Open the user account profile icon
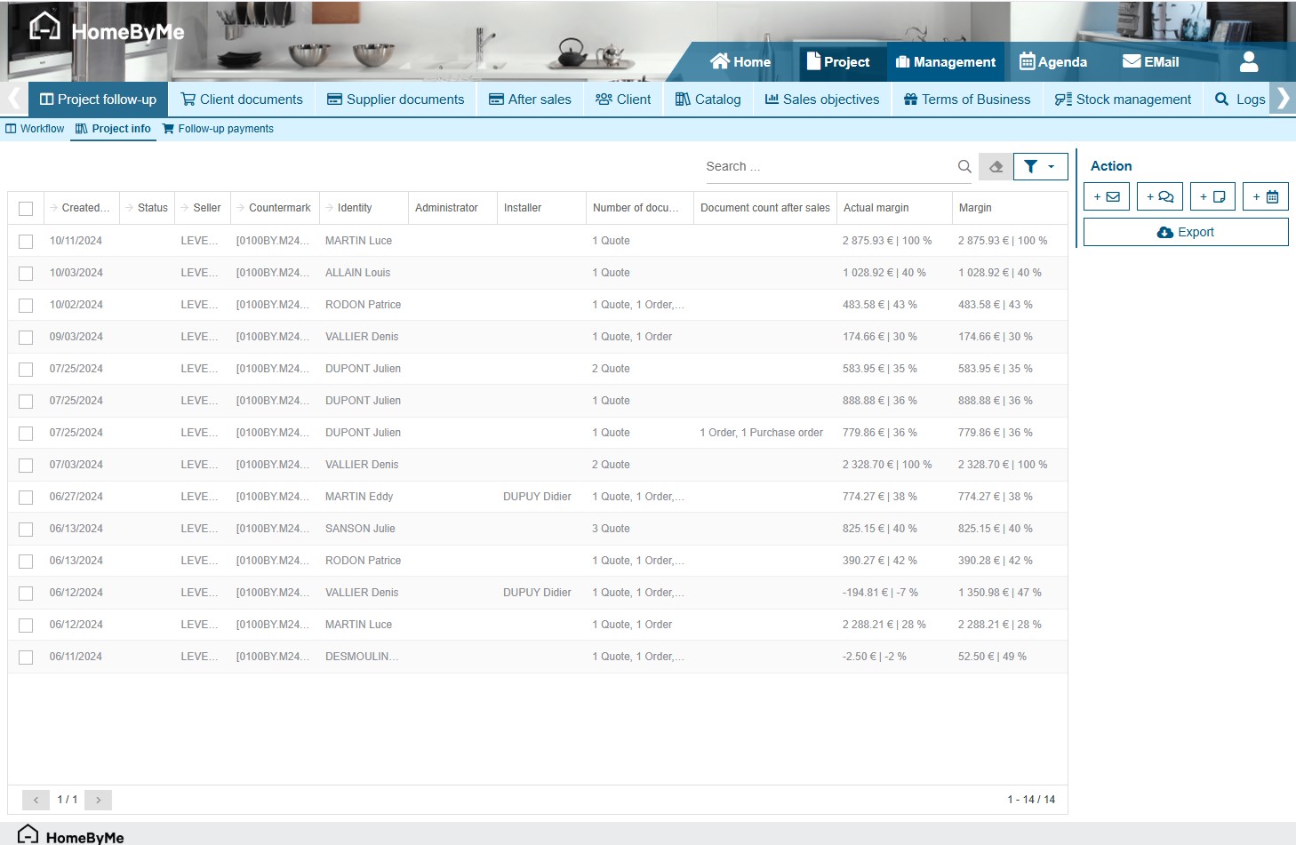Image resolution: width=1296 pixels, height=845 pixels. 1249,62
